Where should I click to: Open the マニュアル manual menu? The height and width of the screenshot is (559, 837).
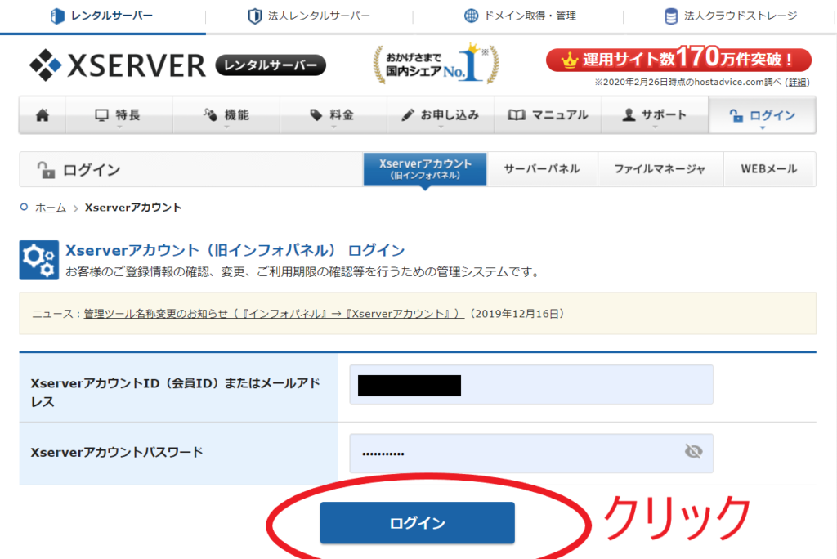[x=548, y=114]
